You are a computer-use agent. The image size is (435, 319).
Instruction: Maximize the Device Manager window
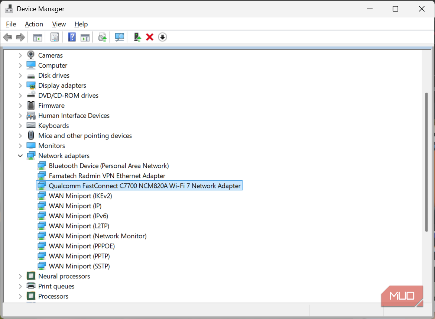pyautogui.click(x=395, y=9)
